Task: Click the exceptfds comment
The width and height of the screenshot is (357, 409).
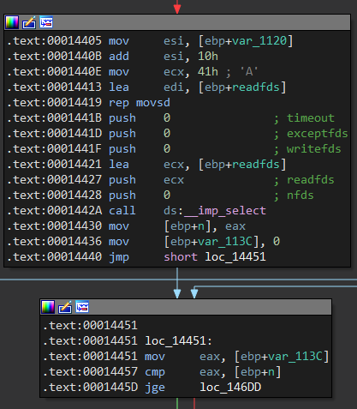Action: (318, 134)
